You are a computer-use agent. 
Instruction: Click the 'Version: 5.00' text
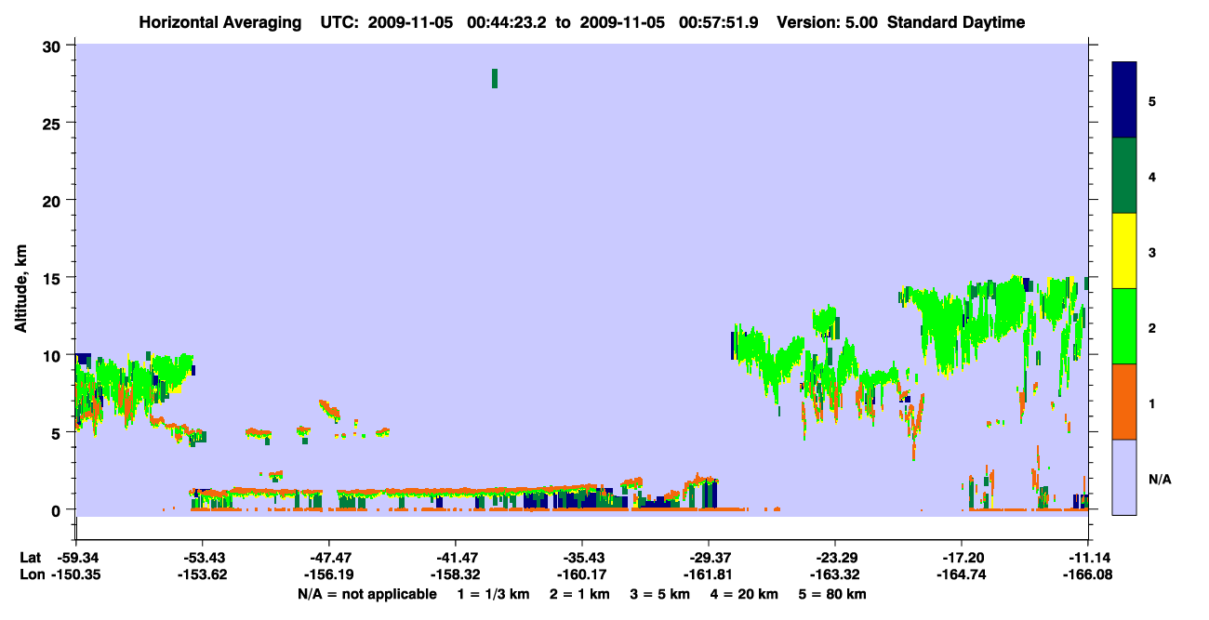tap(827, 22)
